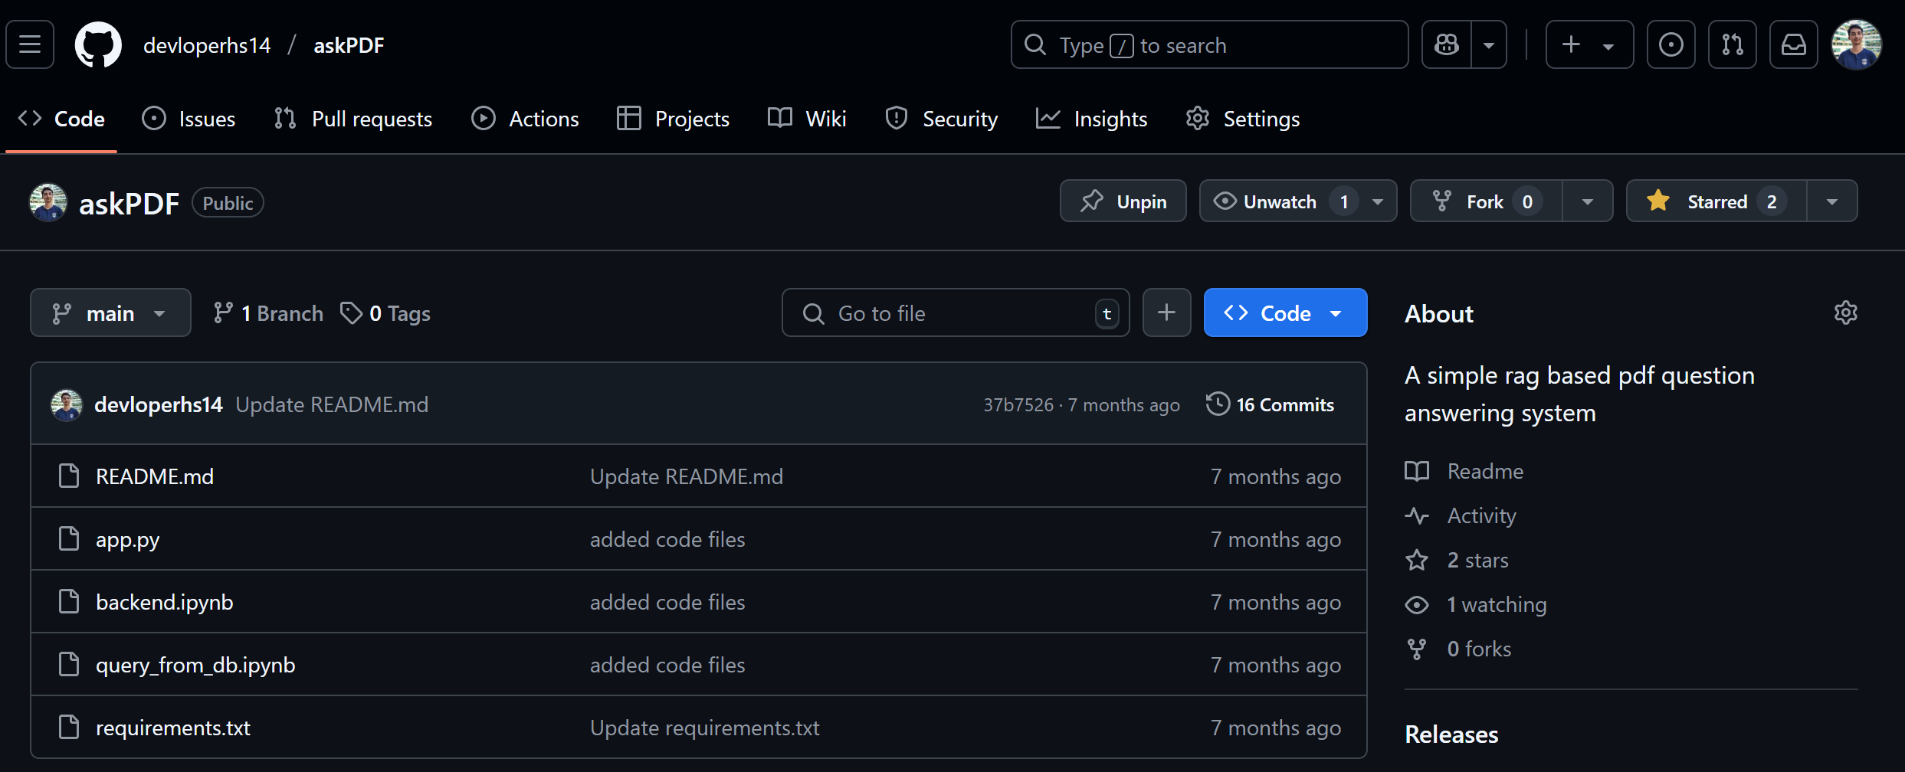Open 0 forks link in sidebar
The height and width of the screenshot is (772, 1905).
coord(1458,649)
